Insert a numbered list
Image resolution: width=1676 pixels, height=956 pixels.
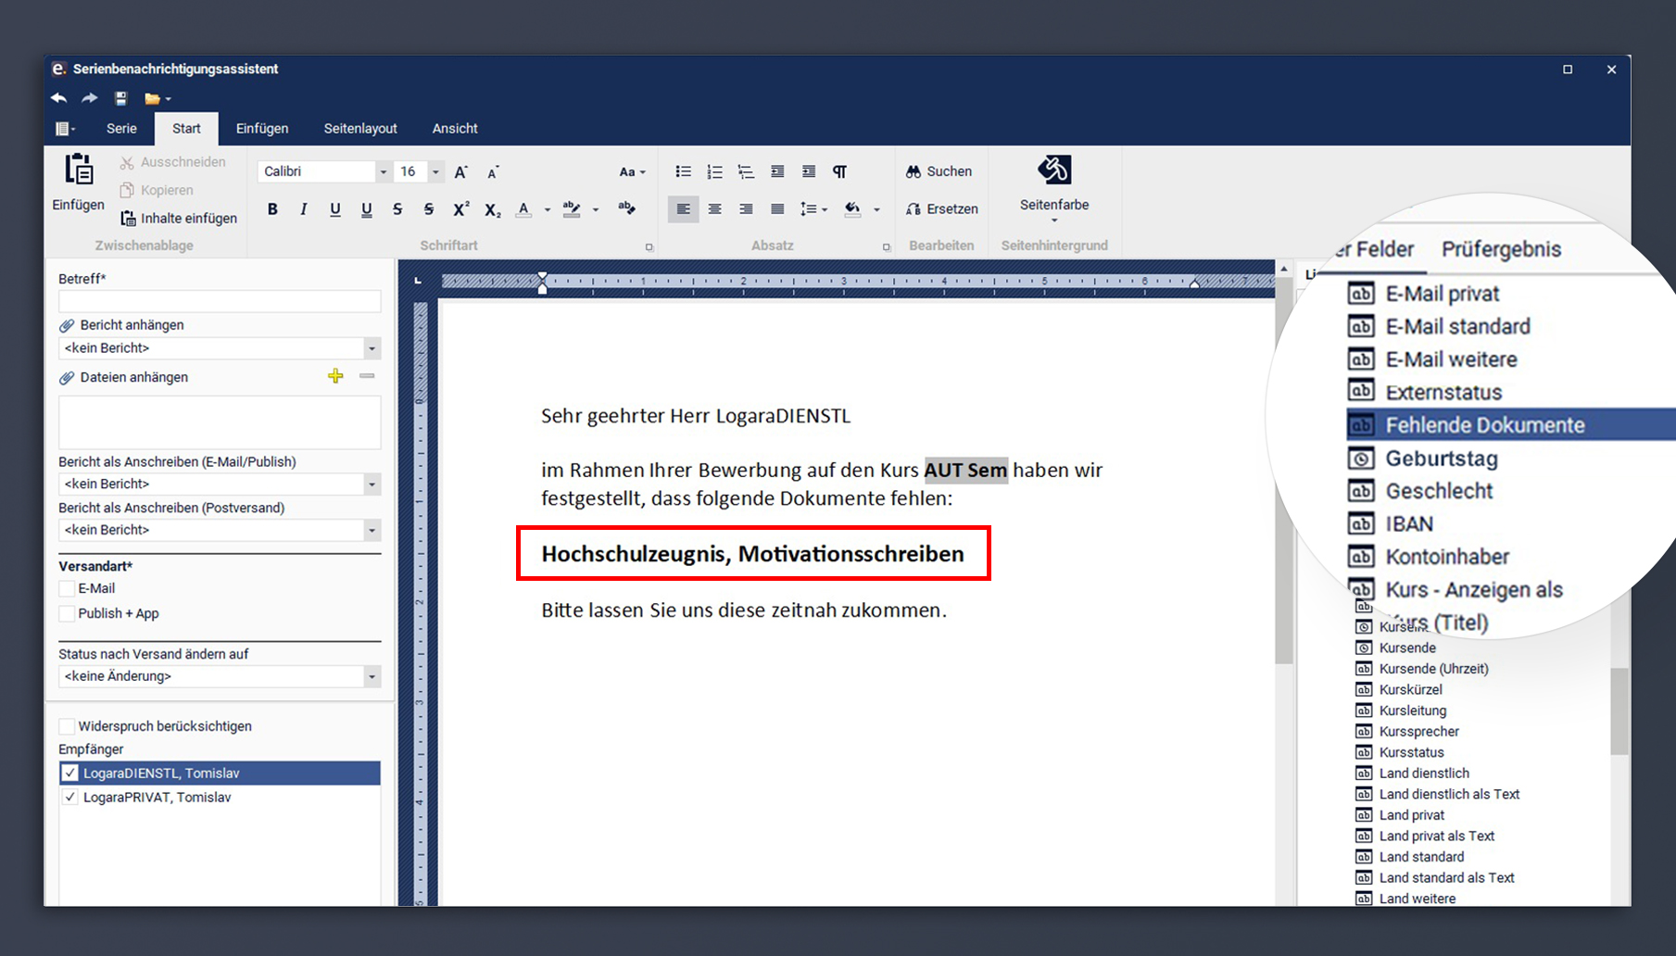714,171
